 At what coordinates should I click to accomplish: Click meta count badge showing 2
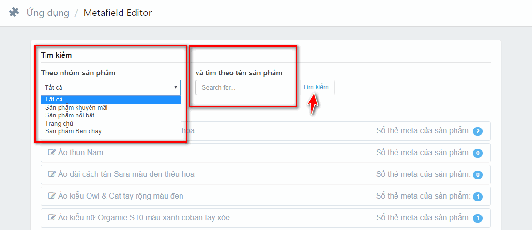(477, 131)
